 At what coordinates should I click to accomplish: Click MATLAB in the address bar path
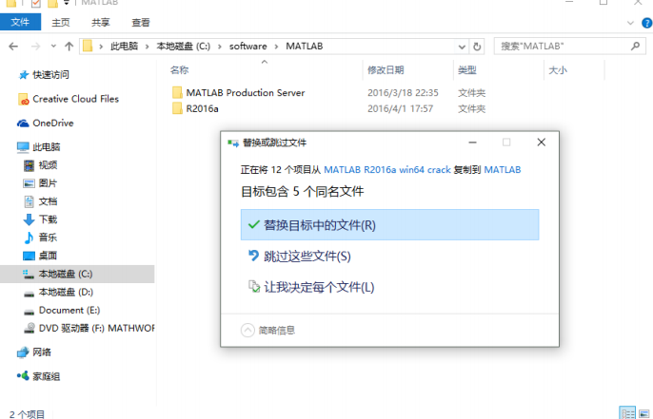[305, 47]
